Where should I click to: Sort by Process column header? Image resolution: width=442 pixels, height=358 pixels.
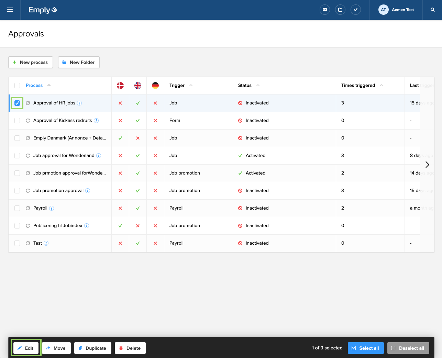point(34,86)
